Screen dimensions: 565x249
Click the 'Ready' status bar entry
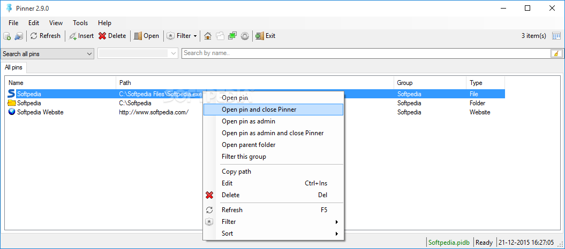[484, 243]
